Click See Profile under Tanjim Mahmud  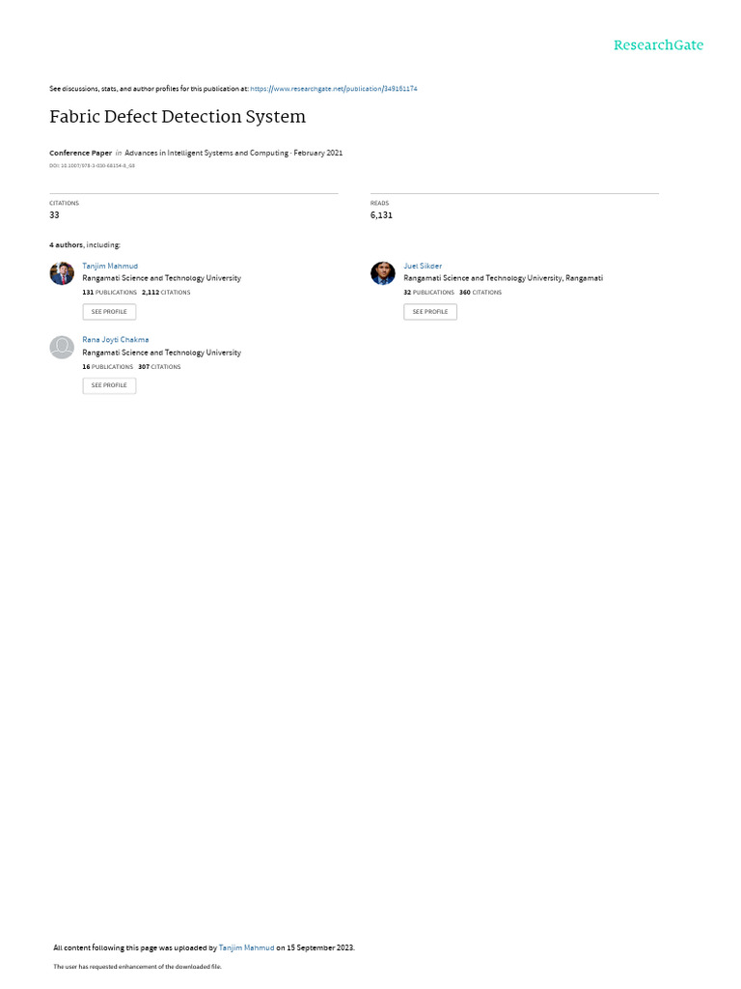(109, 312)
